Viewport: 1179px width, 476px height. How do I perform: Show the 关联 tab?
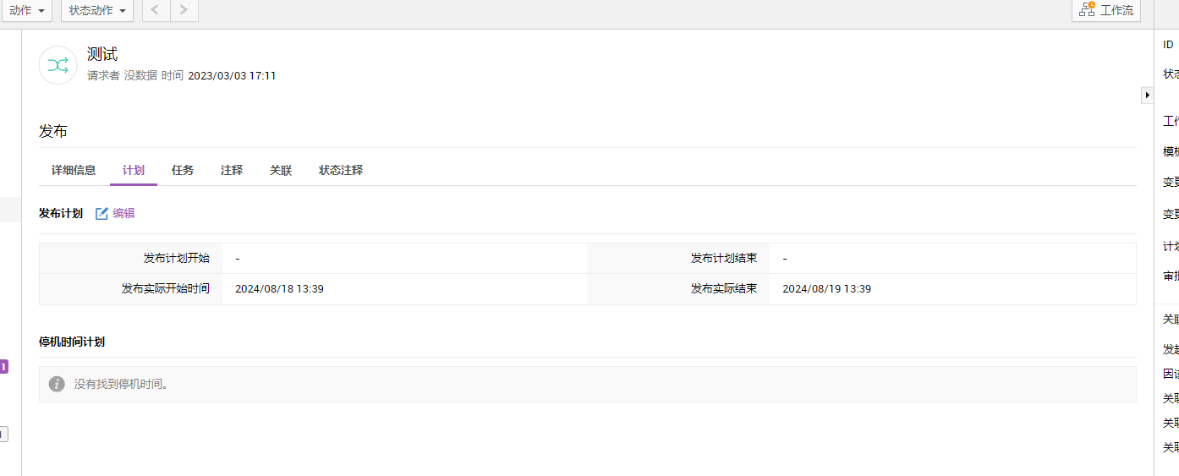tap(281, 170)
